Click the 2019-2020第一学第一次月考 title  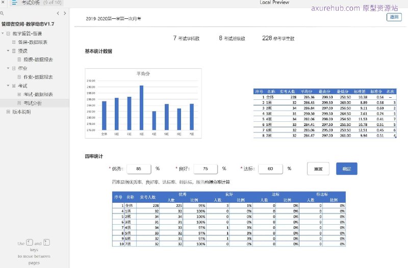[113, 19]
